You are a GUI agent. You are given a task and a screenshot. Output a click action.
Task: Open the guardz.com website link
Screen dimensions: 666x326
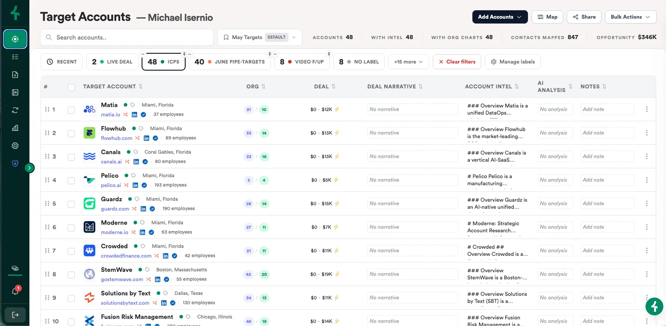click(x=115, y=209)
